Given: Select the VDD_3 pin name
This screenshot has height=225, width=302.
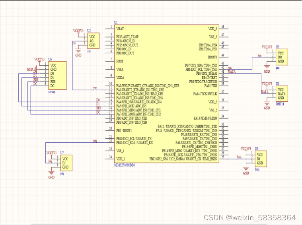Looking at the screenshot, I should point(212,29).
